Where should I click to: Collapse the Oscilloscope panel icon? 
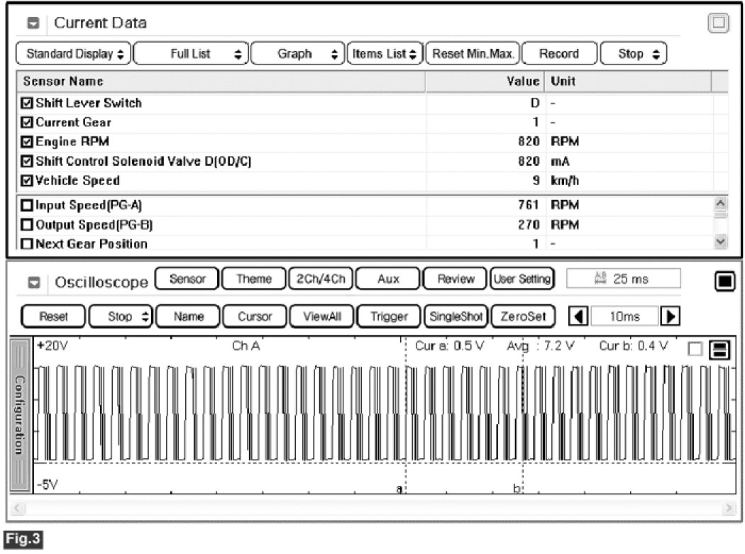(33, 282)
